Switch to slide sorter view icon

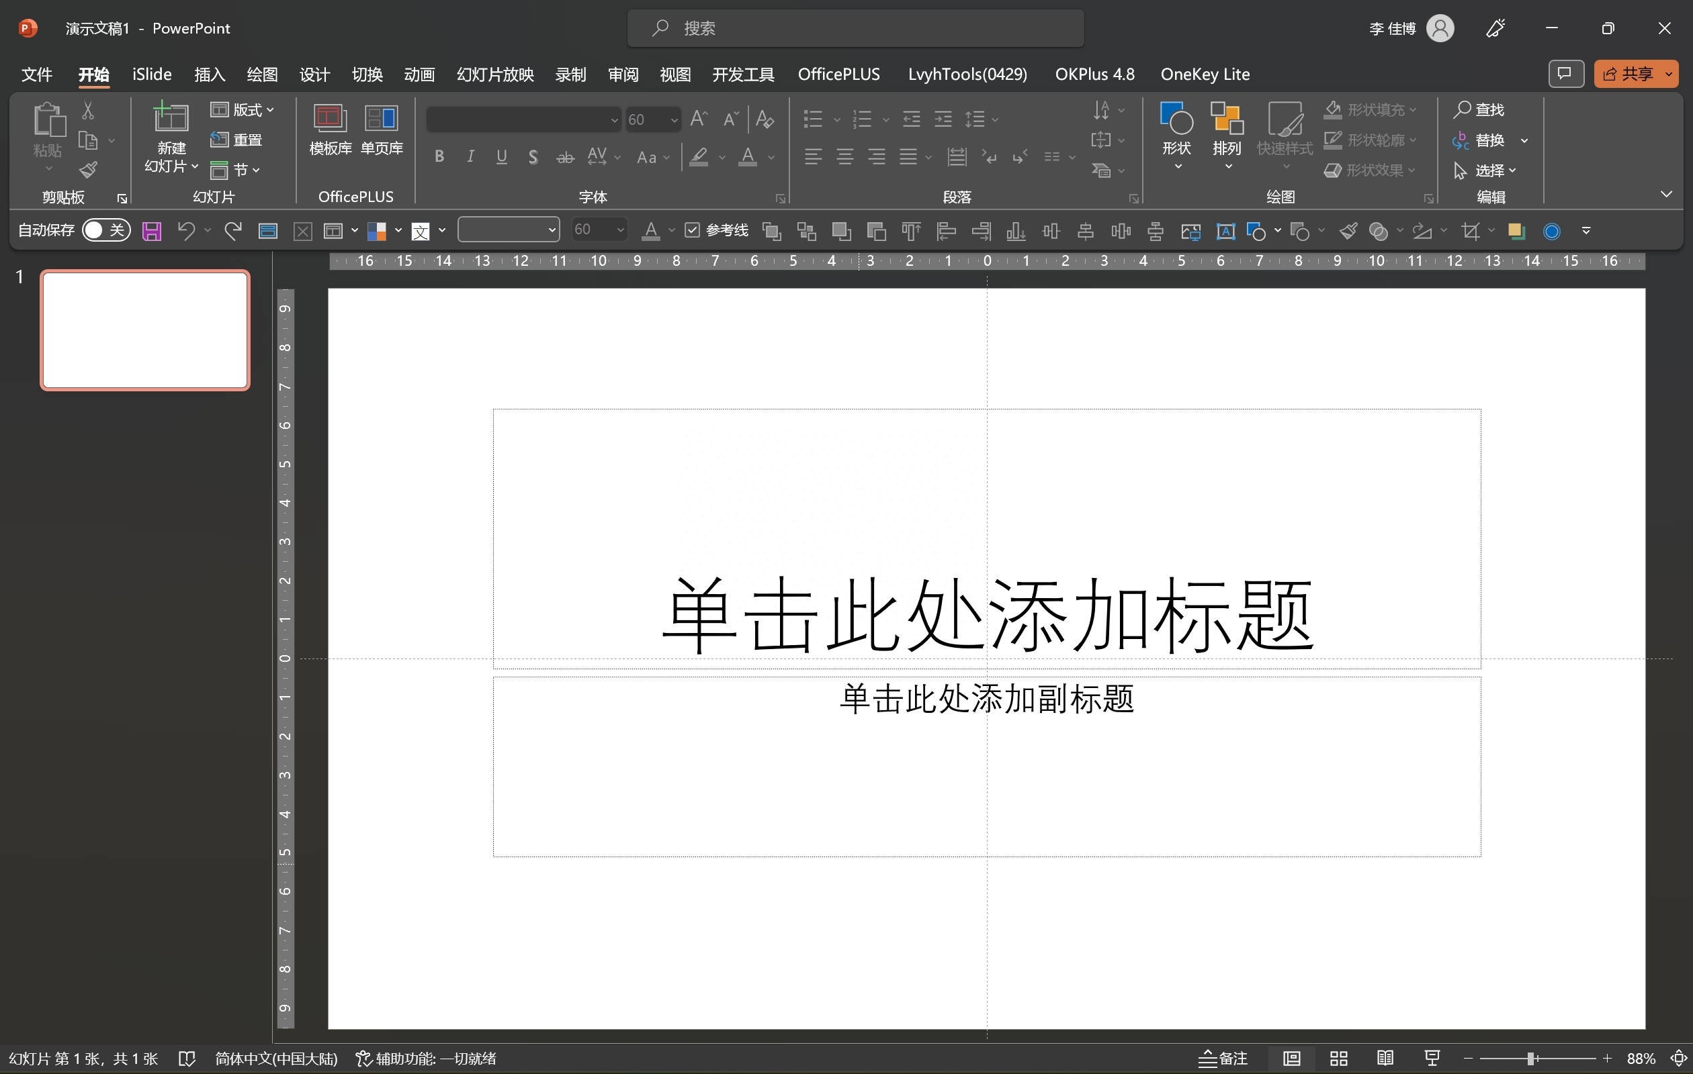(1339, 1058)
